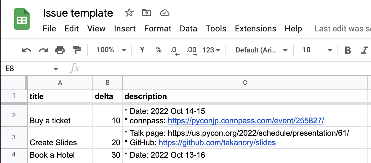Open the pyconjp.connpass.com event link
371x163 pixels.
coord(246,121)
